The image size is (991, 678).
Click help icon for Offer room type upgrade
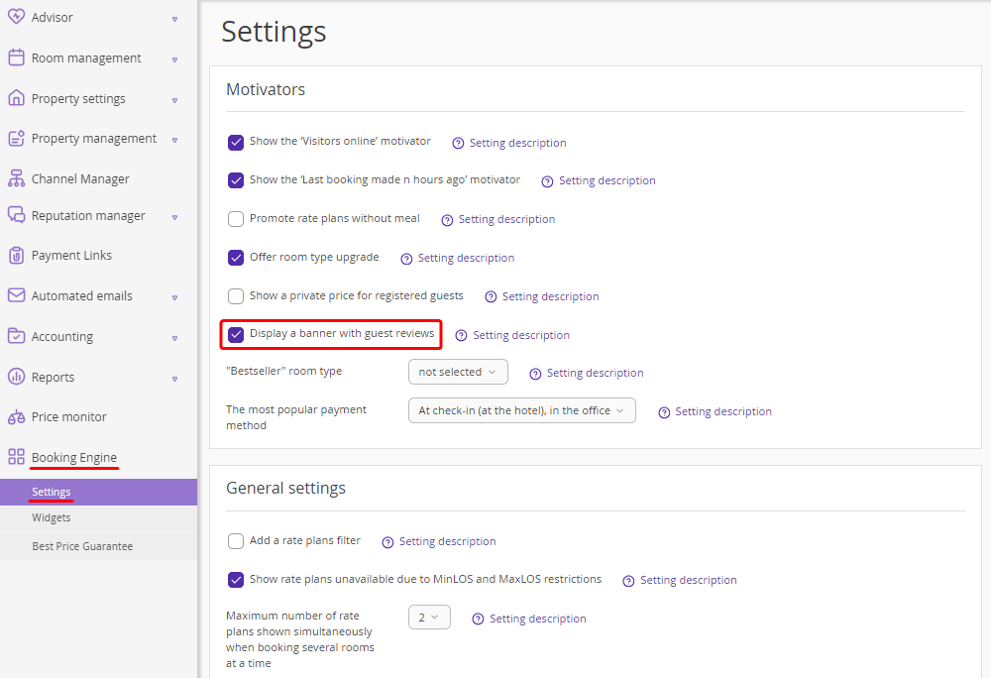tap(406, 259)
